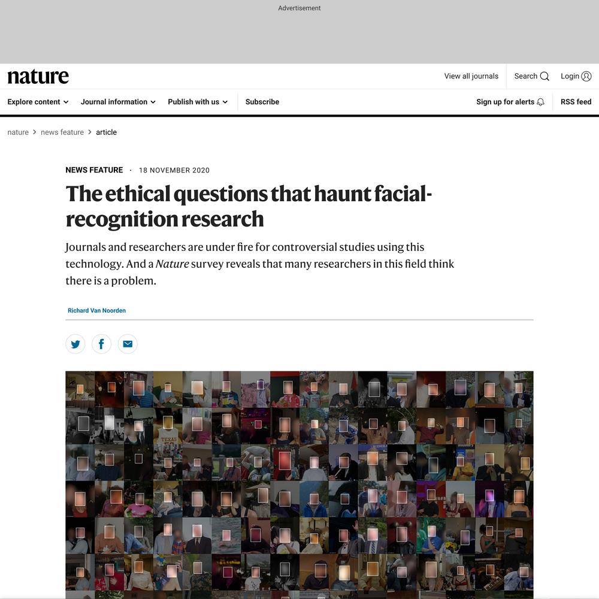Expand Explore content menu
The image size is (599, 599).
pyautogui.click(x=38, y=102)
